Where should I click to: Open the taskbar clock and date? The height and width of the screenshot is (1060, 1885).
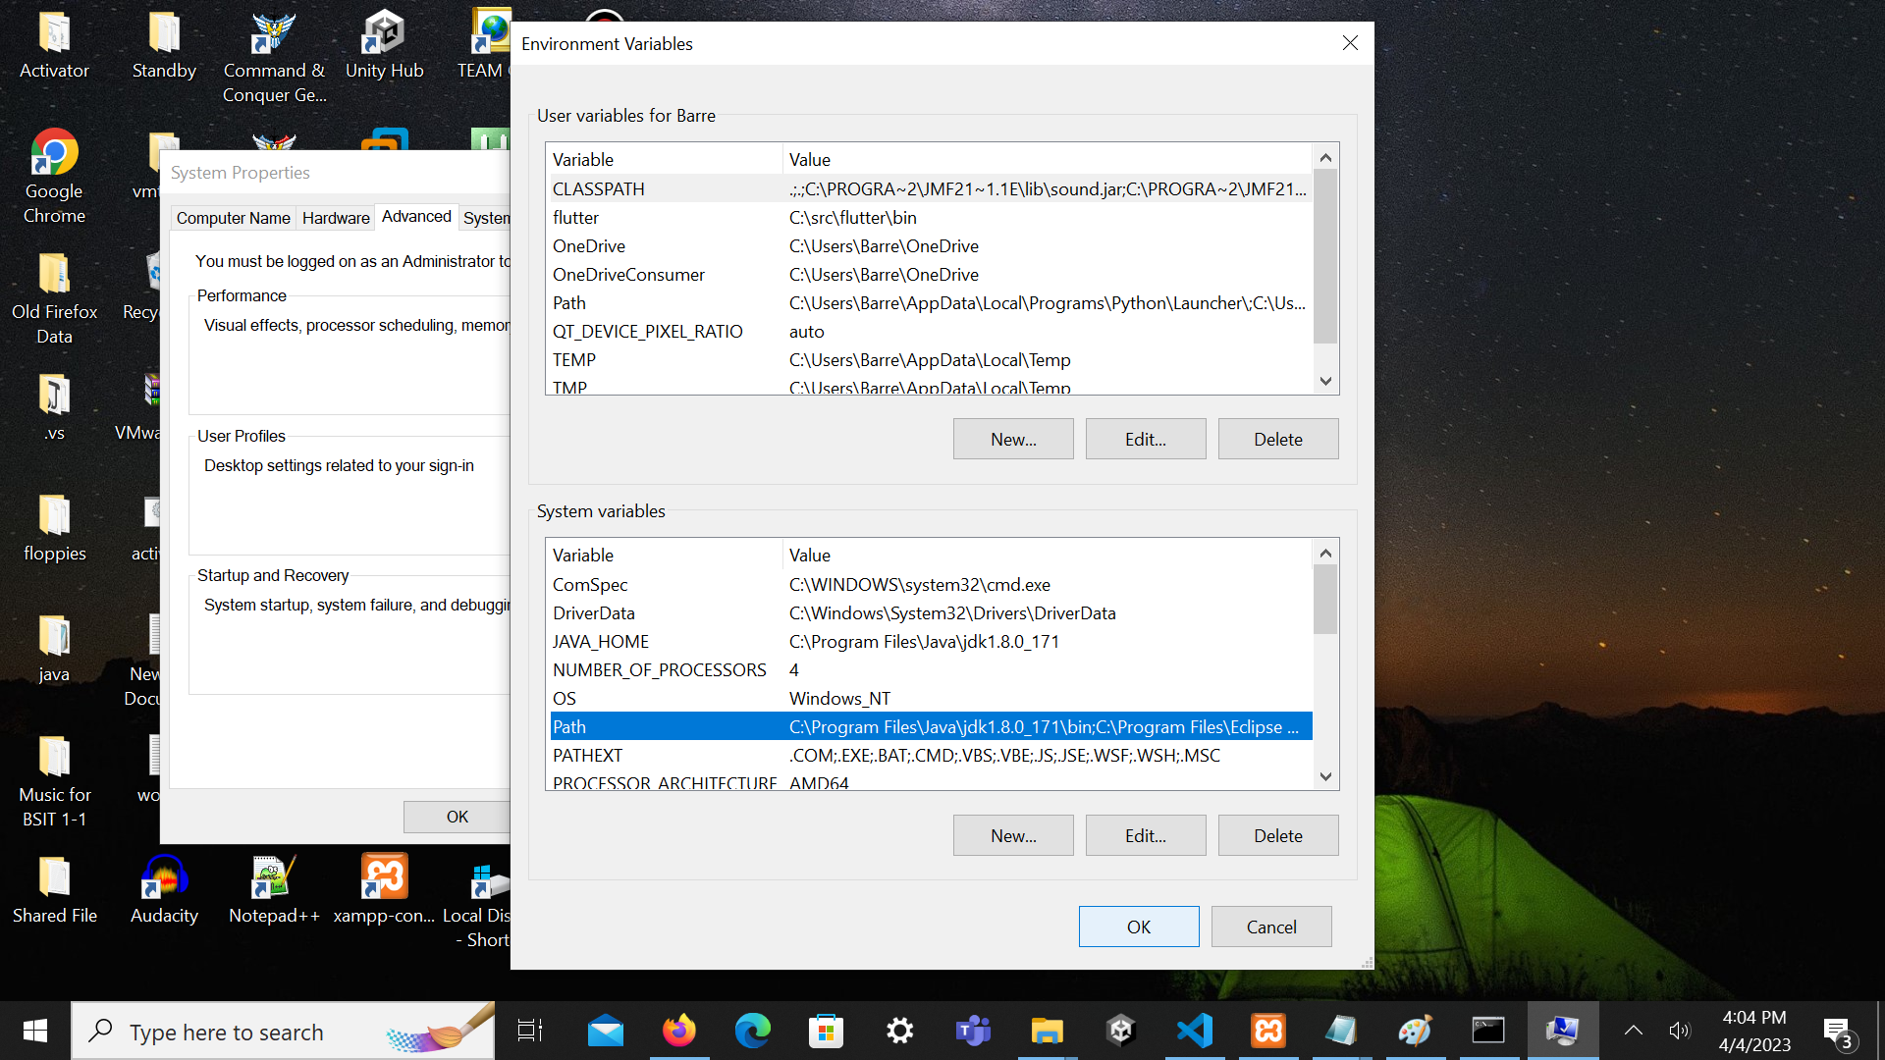click(x=1754, y=1031)
